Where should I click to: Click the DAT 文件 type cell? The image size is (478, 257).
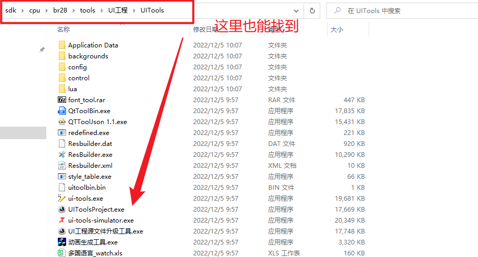(x=281, y=144)
